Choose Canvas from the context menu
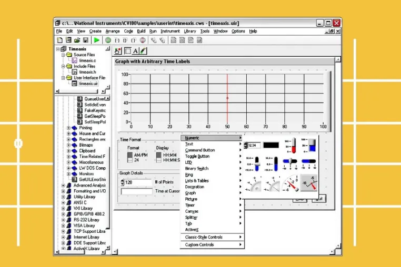Viewport: 401px width, 267px height. pyautogui.click(x=212, y=211)
